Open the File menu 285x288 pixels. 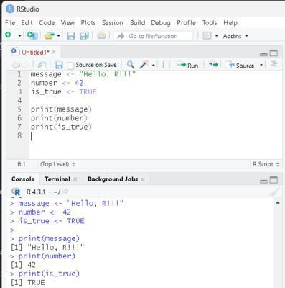coord(10,23)
